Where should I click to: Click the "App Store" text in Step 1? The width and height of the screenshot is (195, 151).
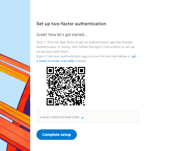pyautogui.click(x=66, y=42)
